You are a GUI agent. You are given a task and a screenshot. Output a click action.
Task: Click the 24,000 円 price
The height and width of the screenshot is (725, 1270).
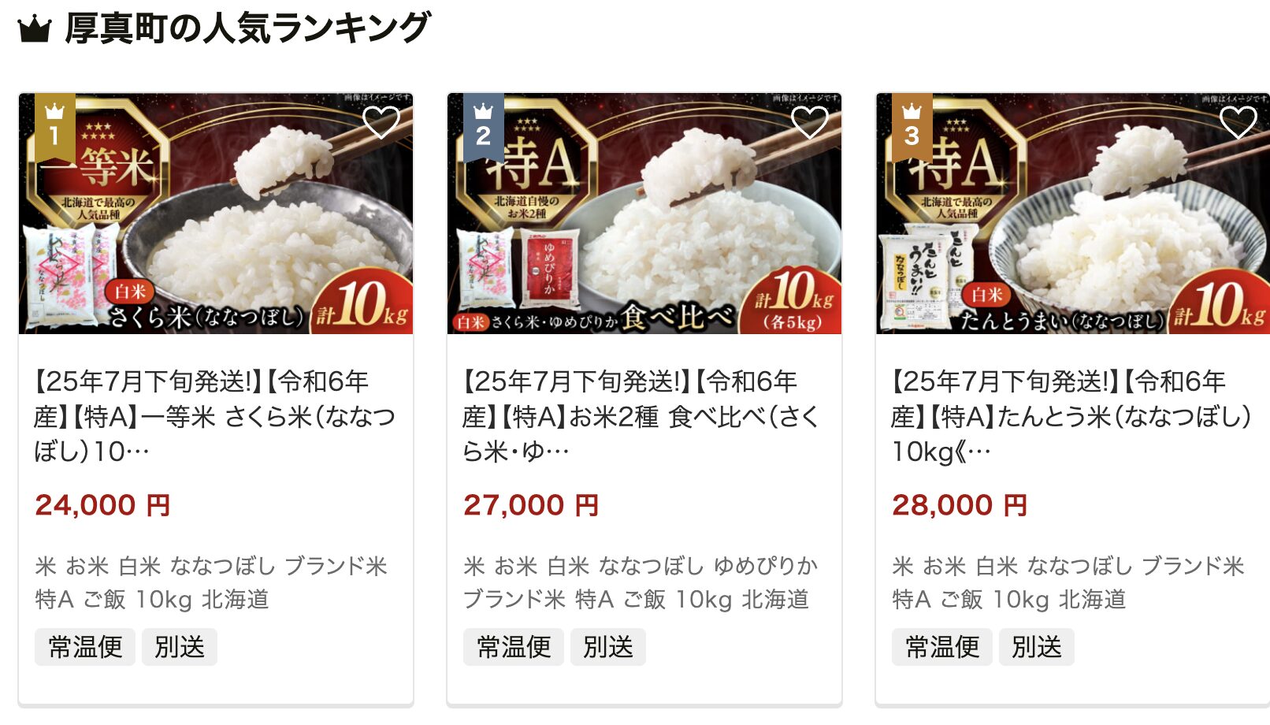[102, 504]
